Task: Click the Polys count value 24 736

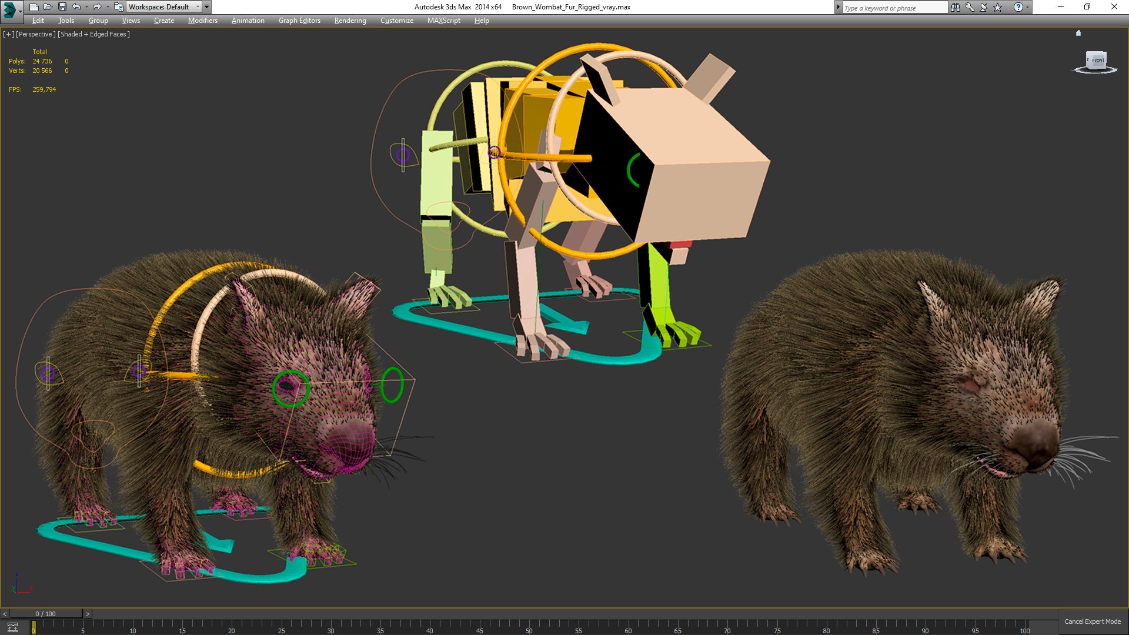Action: tap(42, 61)
